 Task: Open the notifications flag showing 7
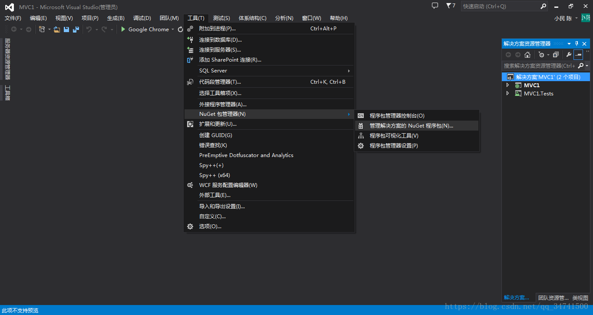point(451,6)
